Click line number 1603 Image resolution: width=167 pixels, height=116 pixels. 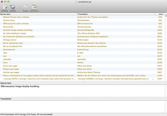[x=160, y=30]
